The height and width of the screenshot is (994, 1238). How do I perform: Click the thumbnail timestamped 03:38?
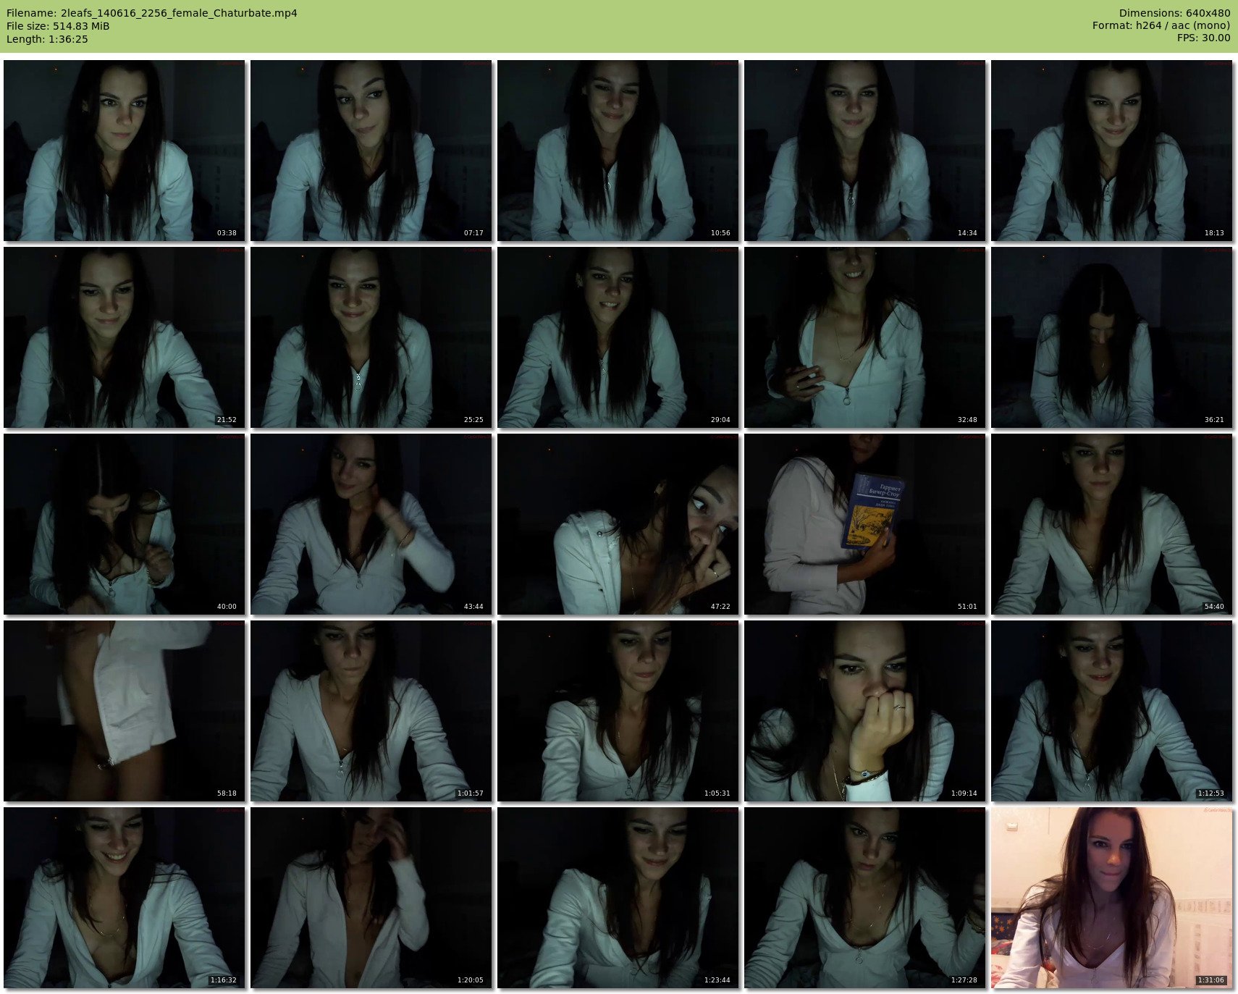tap(124, 151)
